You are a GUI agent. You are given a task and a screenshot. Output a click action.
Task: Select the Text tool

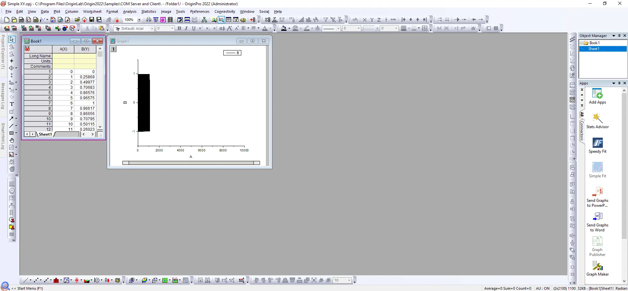tap(12, 104)
